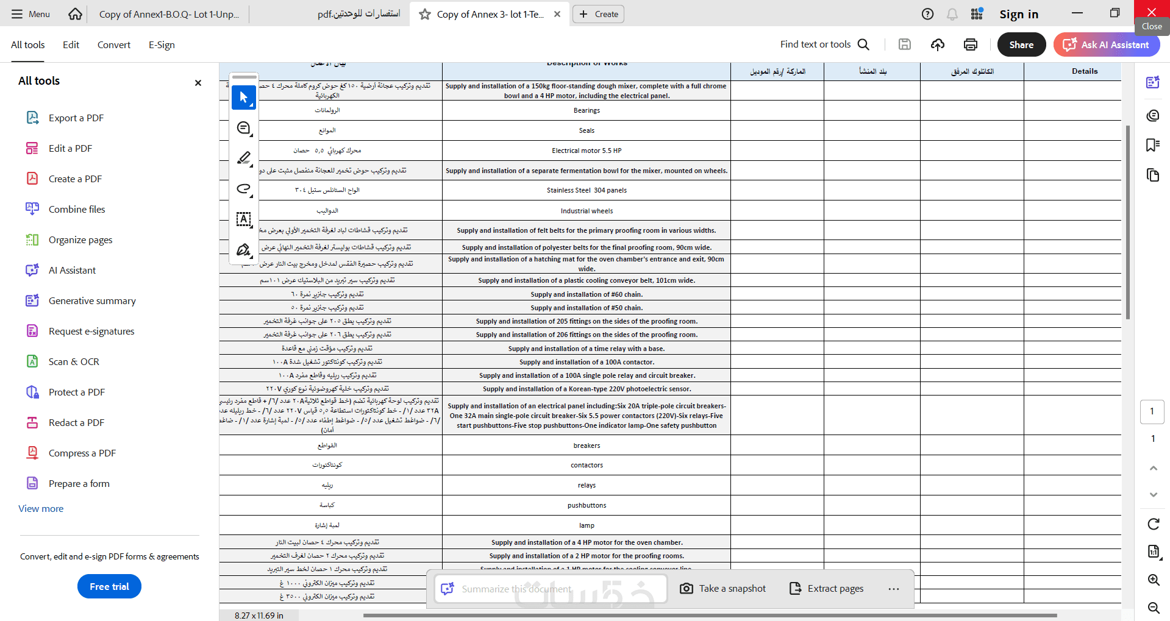Save the file with the disk icon
1170x621 pixels.
tap(905, 44)
